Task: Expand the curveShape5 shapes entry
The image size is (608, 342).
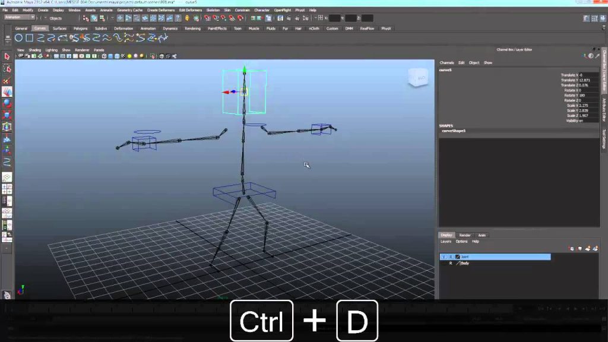Action: (x=453, y=131)
